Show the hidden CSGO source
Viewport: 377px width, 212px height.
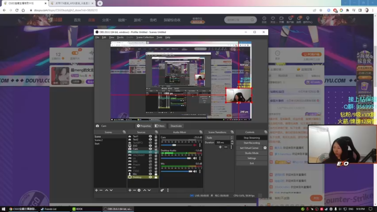pos(150,171)
